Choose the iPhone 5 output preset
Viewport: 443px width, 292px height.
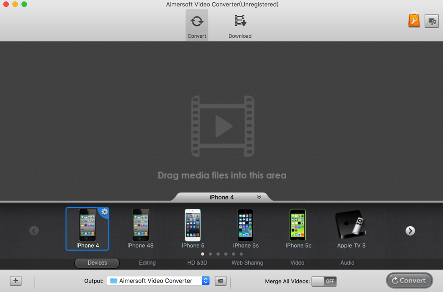(193, 229)
